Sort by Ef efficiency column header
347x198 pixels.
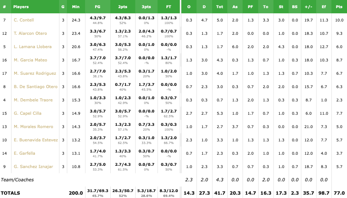[324, 7]
